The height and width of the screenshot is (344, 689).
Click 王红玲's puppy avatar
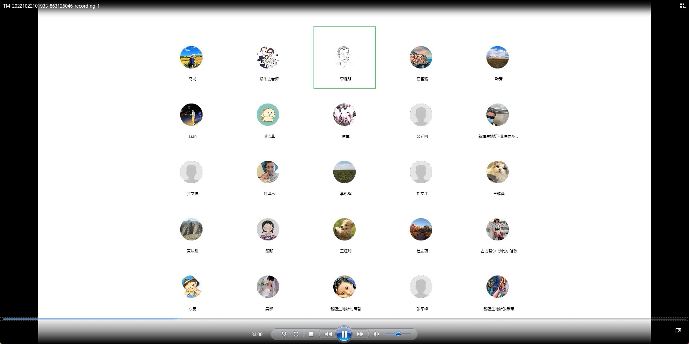pos(344,229)
